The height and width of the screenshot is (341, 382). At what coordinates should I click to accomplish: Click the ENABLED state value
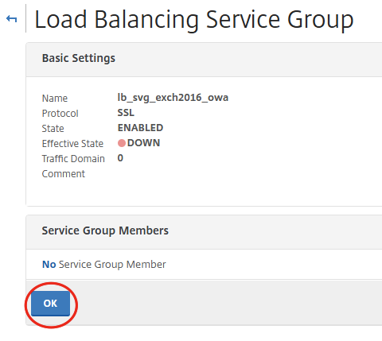[x=140, y=128]
